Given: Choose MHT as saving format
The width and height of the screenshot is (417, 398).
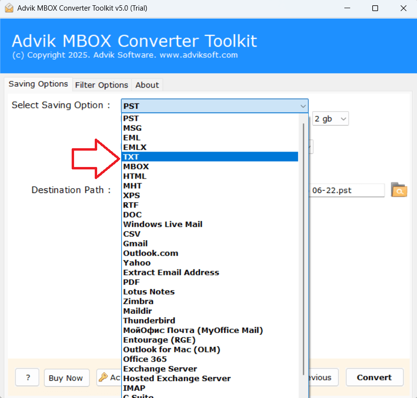Looking at the screenshot, I should coord(210,186).
